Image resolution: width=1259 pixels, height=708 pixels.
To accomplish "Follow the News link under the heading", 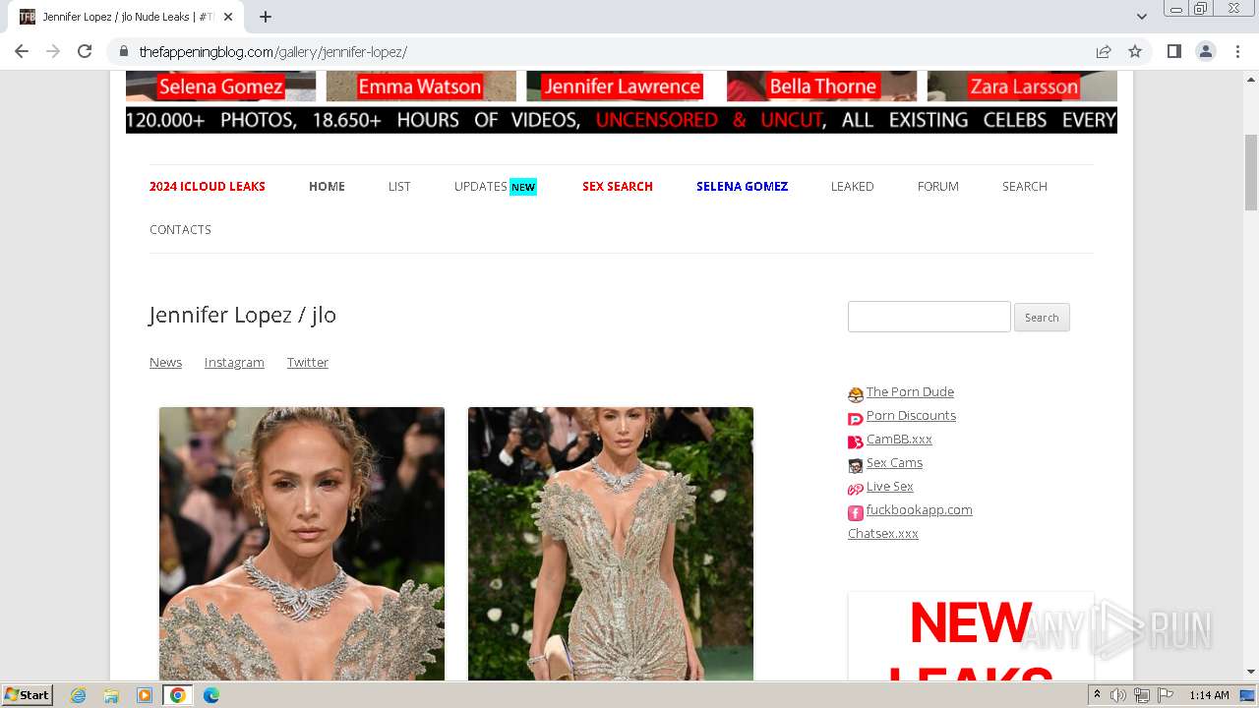I will (165, 362).
